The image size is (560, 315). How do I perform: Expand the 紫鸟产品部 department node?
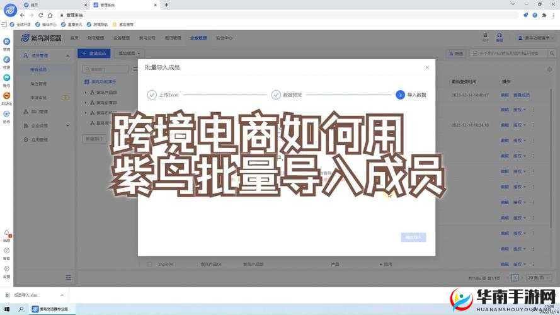point(86,92)
